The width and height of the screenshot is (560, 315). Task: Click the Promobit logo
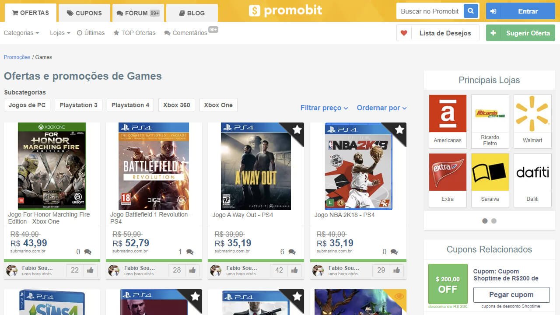(285, 10)
